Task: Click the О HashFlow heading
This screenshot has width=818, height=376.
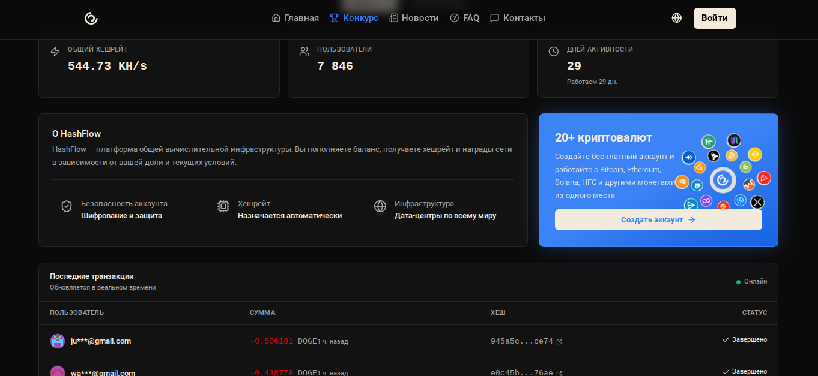Action: coord(76,134)
